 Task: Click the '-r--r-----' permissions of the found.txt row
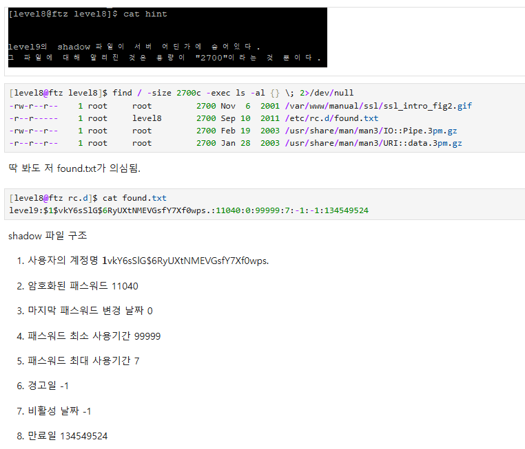click(x=34, y=118)
